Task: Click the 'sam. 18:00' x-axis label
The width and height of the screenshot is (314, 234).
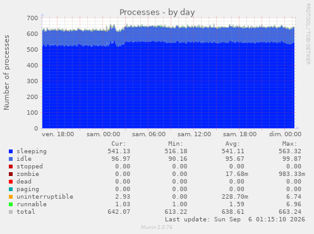Action: (x=240, y=134)
